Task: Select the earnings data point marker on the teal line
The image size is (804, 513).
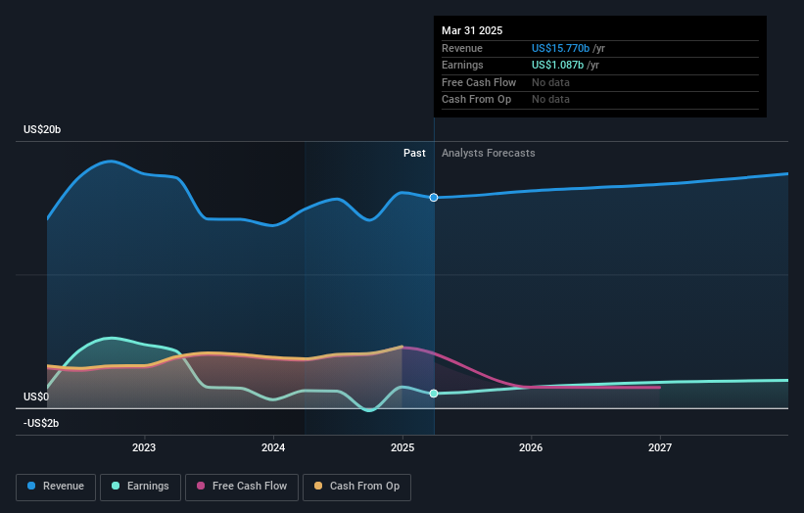Action: point(434,394)
